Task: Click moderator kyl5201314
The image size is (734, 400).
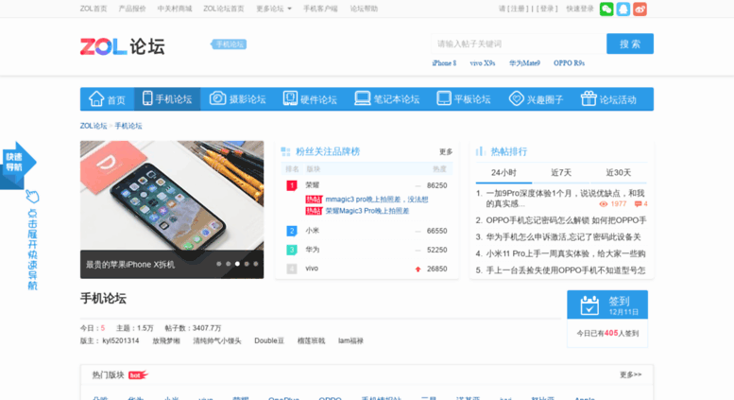Action: [x=121, y=340]
